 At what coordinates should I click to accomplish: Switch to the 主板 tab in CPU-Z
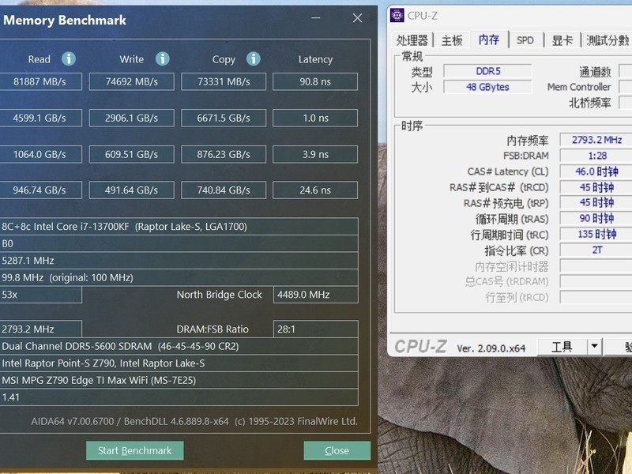coord(452,40)
